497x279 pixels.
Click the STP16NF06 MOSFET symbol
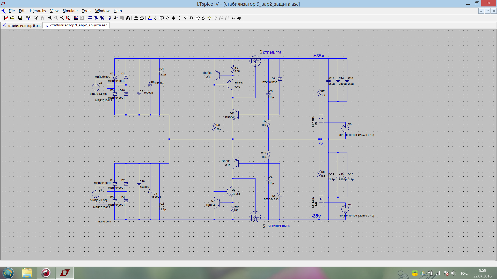pos(255,61)
